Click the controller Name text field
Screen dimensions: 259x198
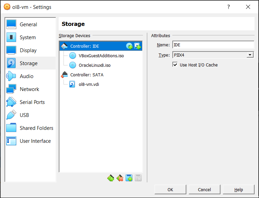point(213,45)
